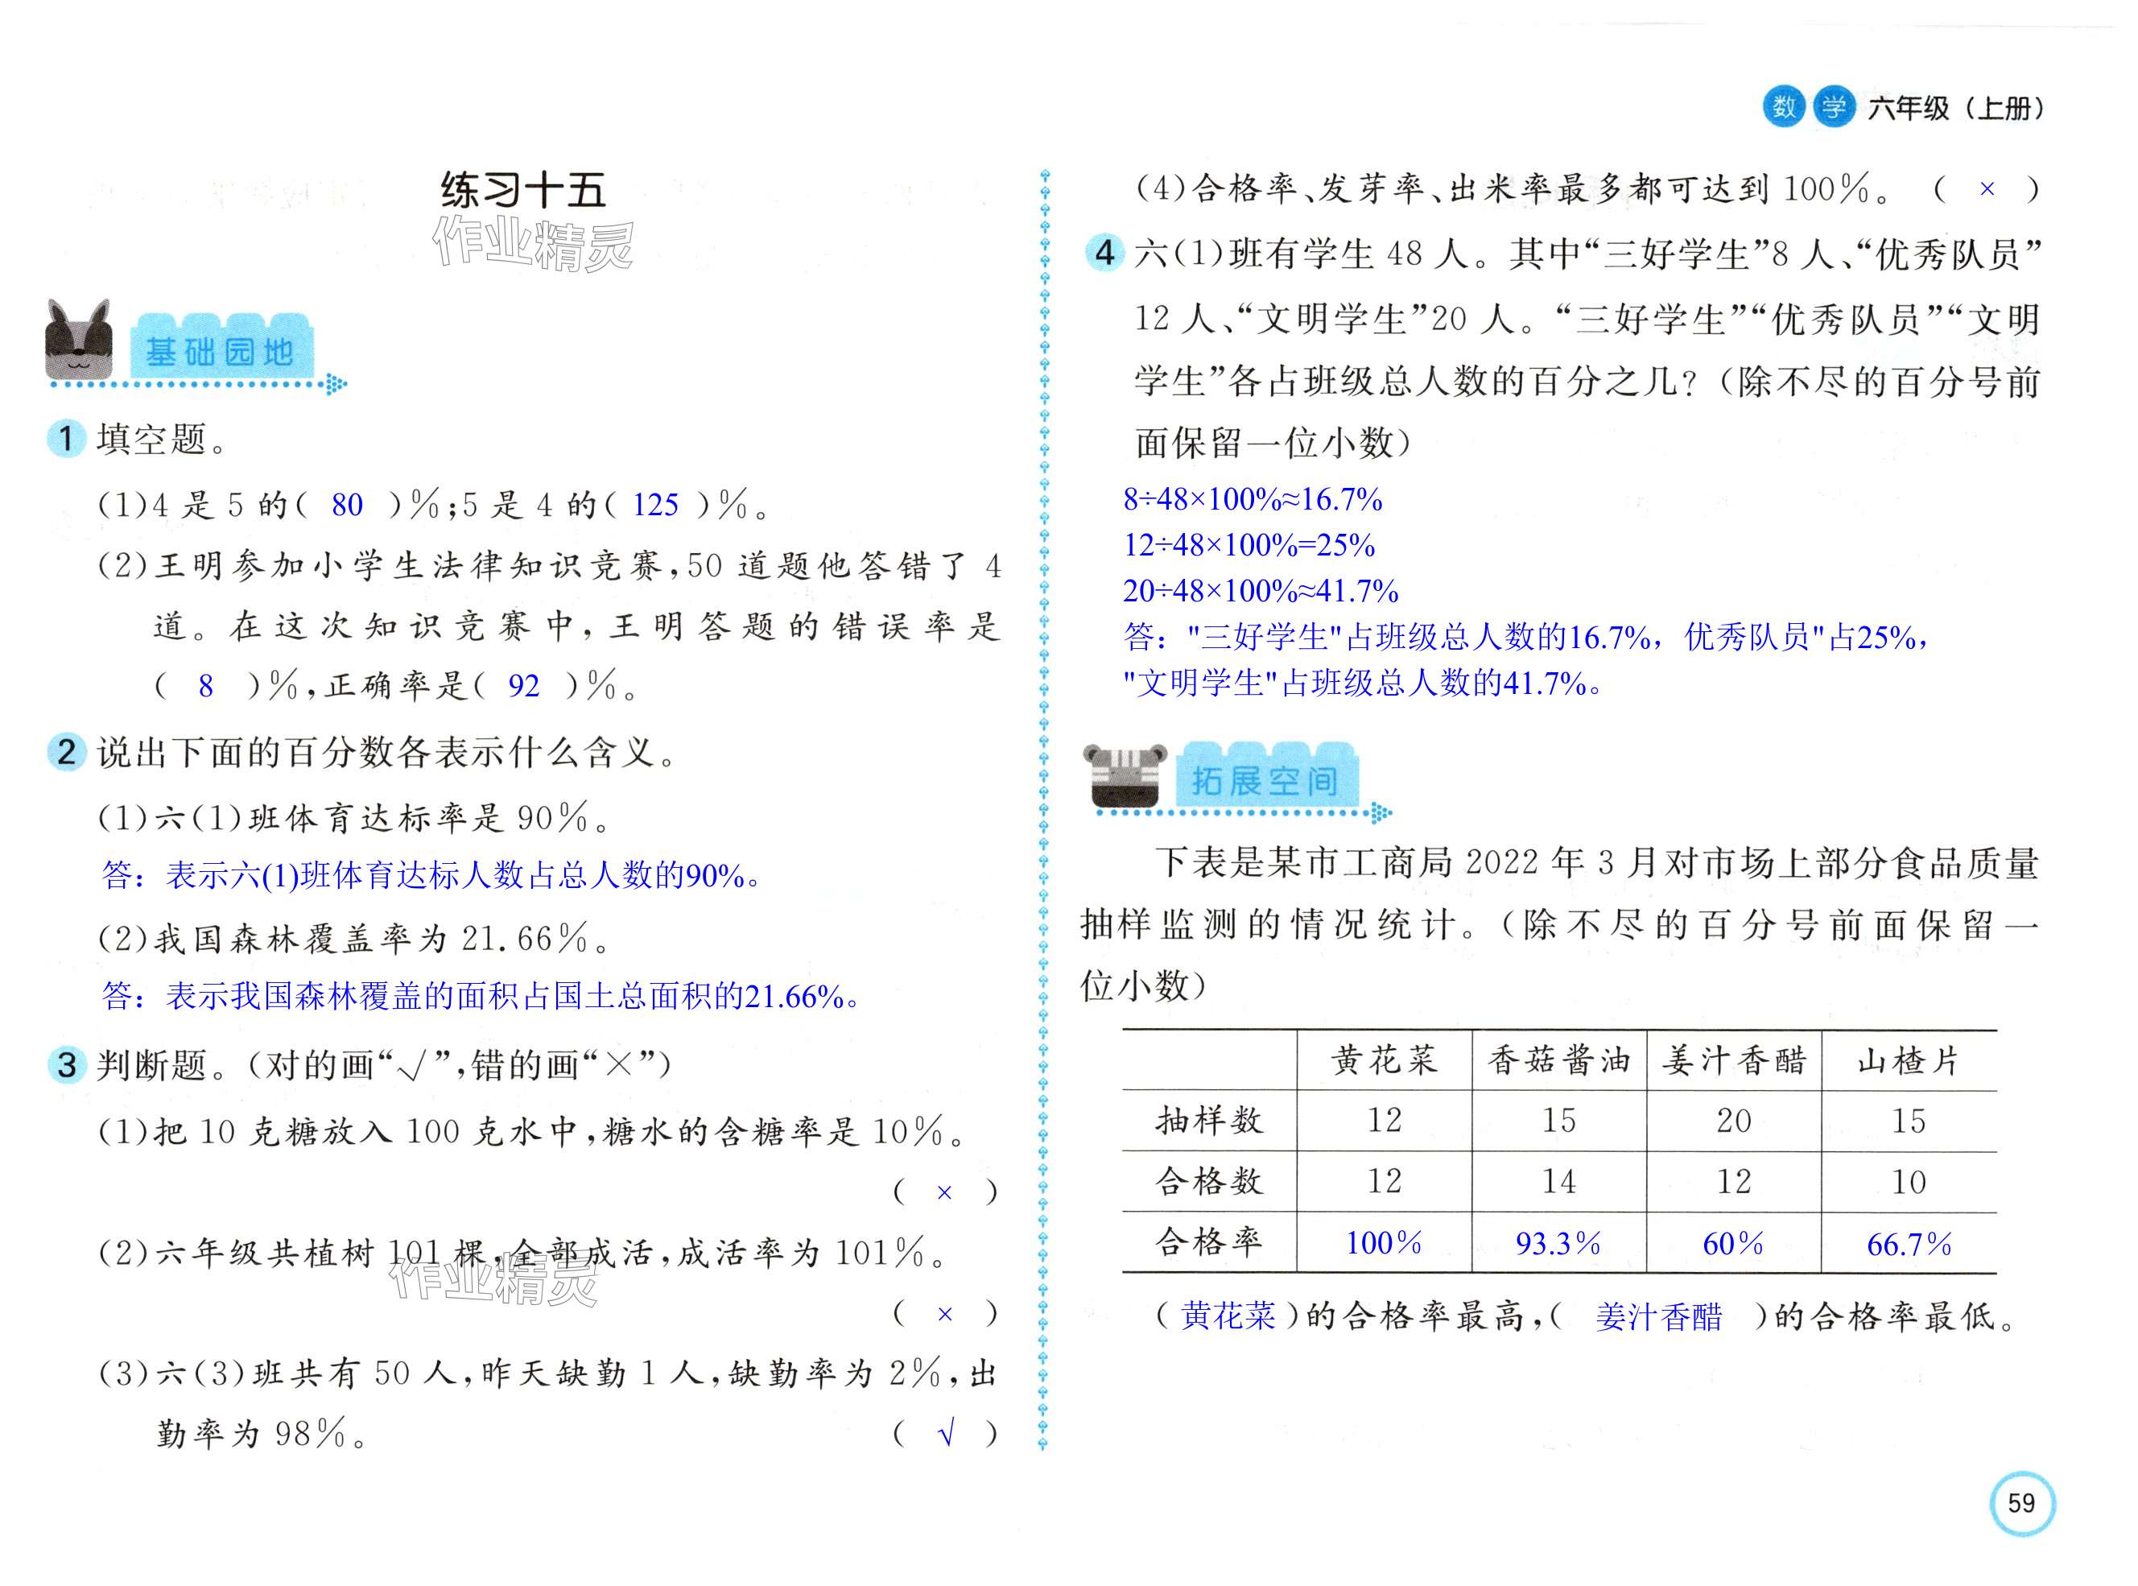Click the × mark for 含糖率 judgment
This screenshot has height=1586, width=2138.
(943, 1192)
